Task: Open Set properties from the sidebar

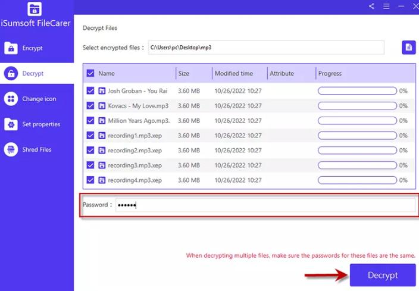Action: point(37,124)
